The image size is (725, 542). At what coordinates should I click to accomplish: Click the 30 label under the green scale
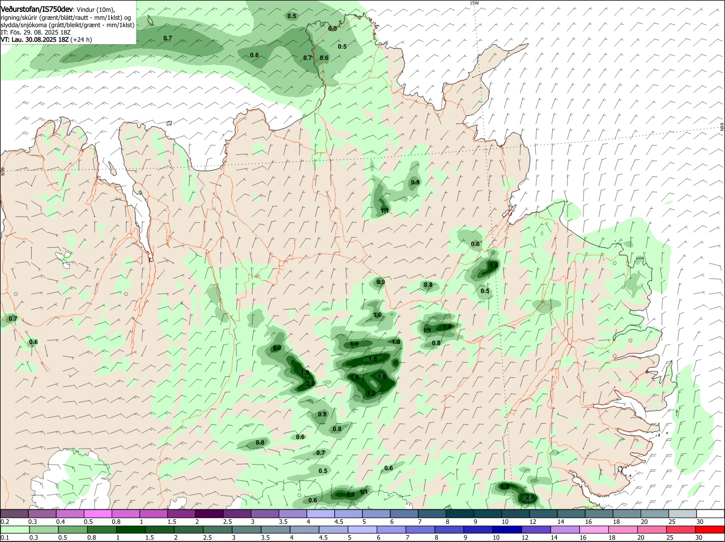click(x=698, y=537)
